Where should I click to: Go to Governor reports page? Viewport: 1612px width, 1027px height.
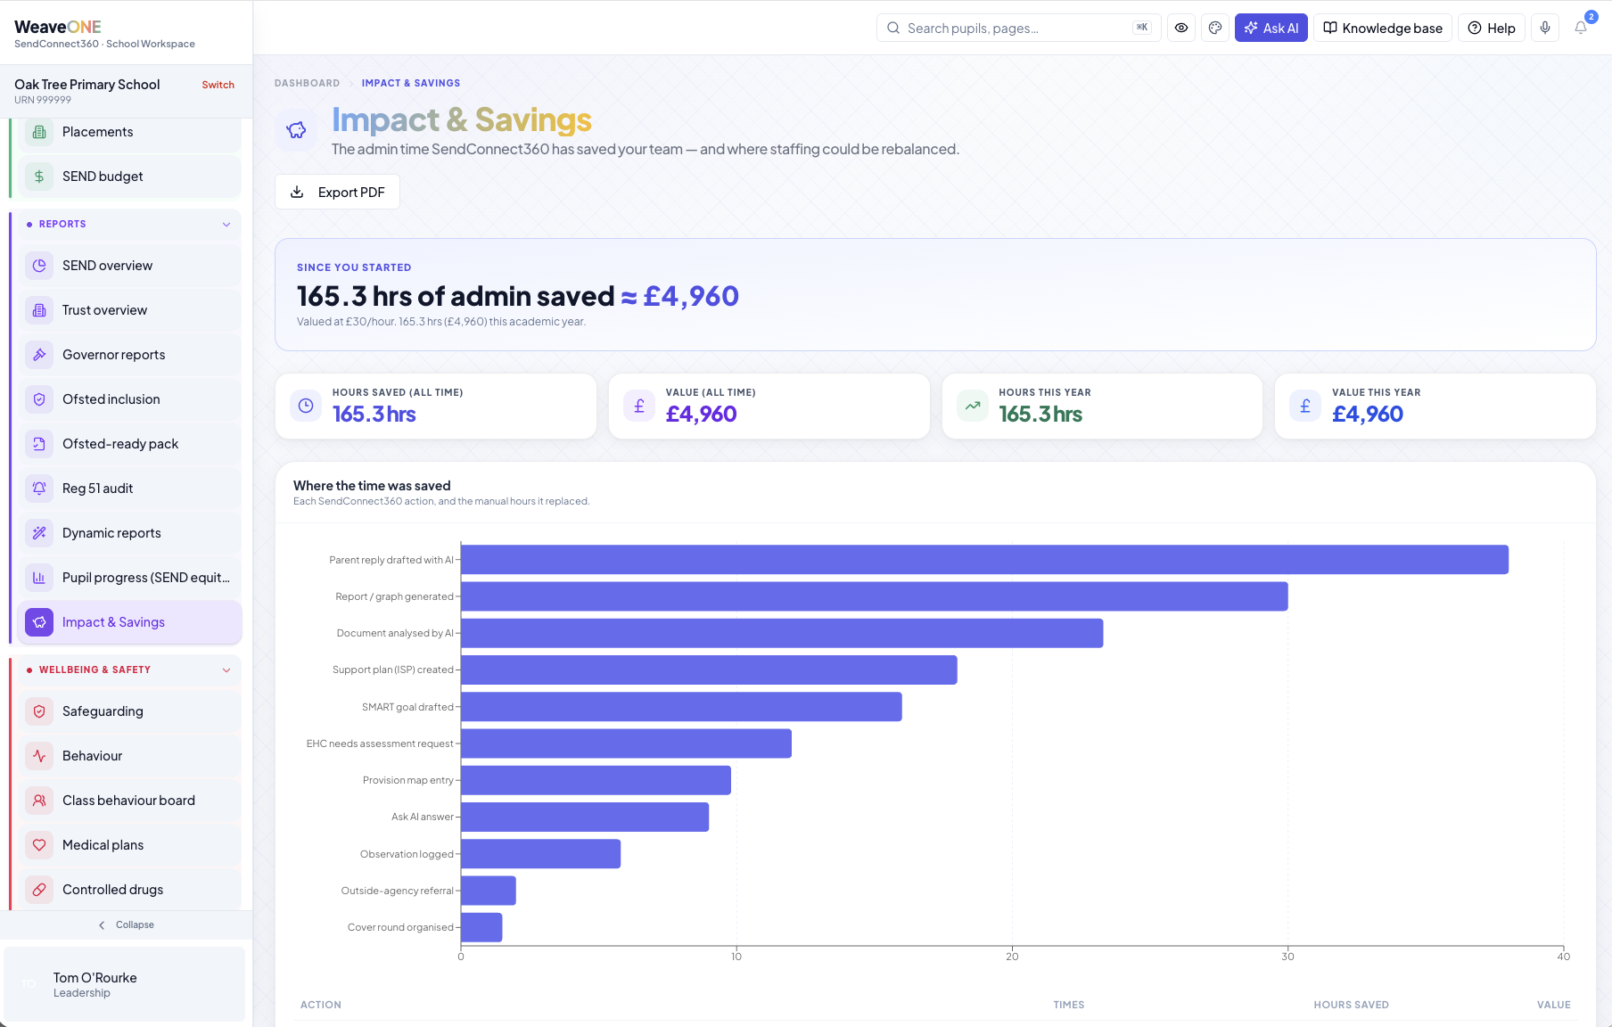tap(130, 355)
